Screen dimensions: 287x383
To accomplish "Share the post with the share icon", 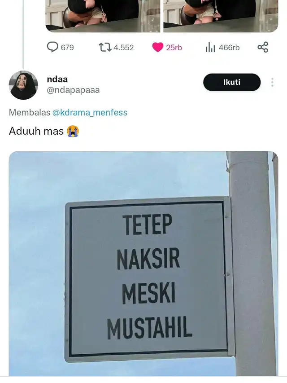I will tap(263, 47).
